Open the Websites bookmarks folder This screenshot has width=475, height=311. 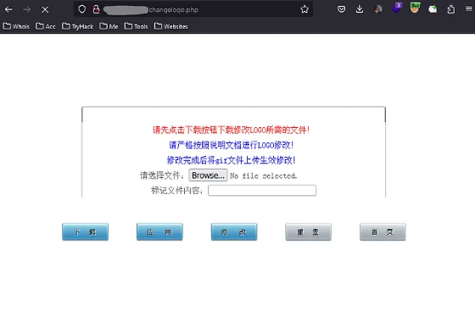point(171,26)
